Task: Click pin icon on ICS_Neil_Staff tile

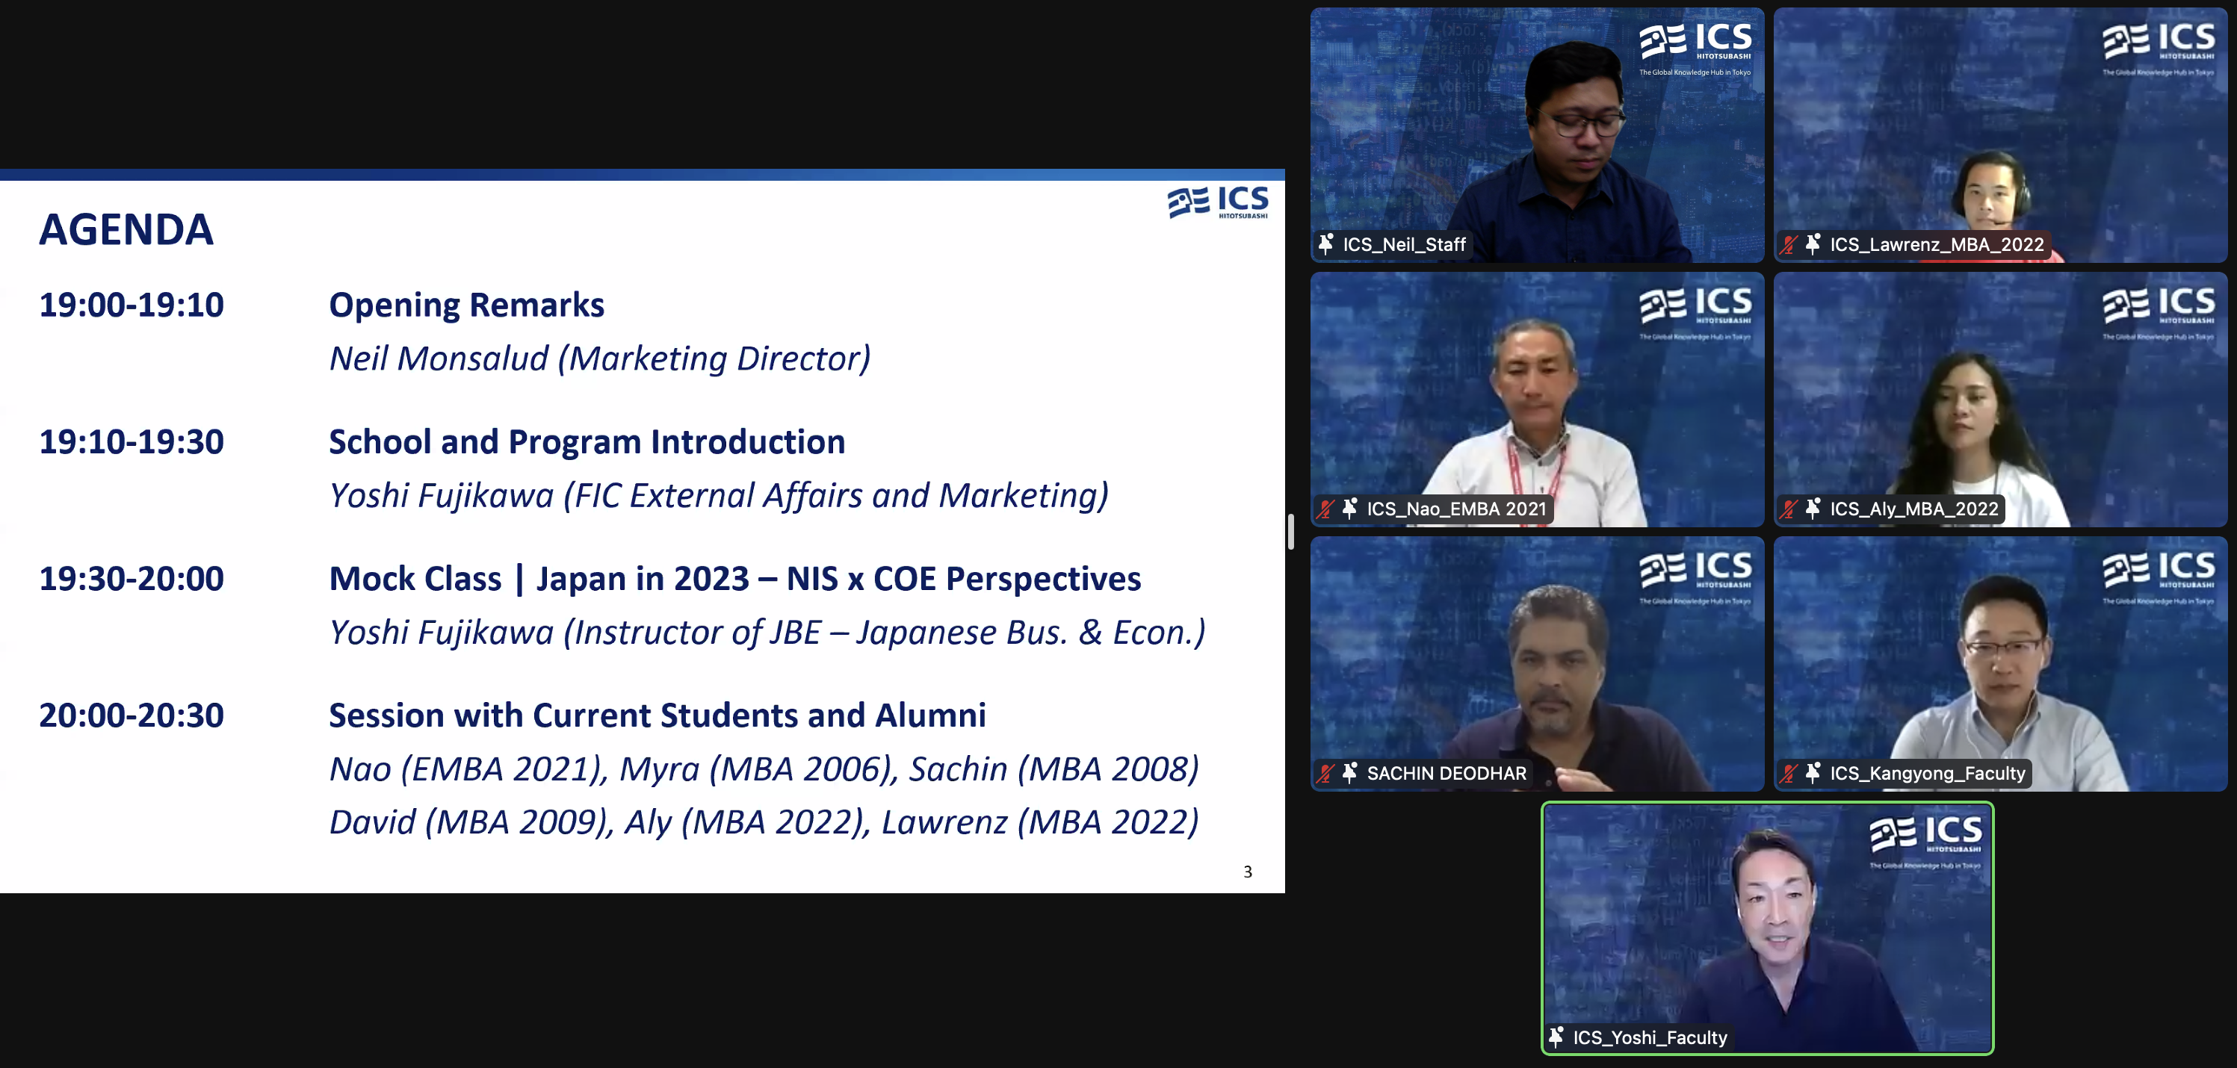Action: pyautogui.click(x=1325, y=244)
